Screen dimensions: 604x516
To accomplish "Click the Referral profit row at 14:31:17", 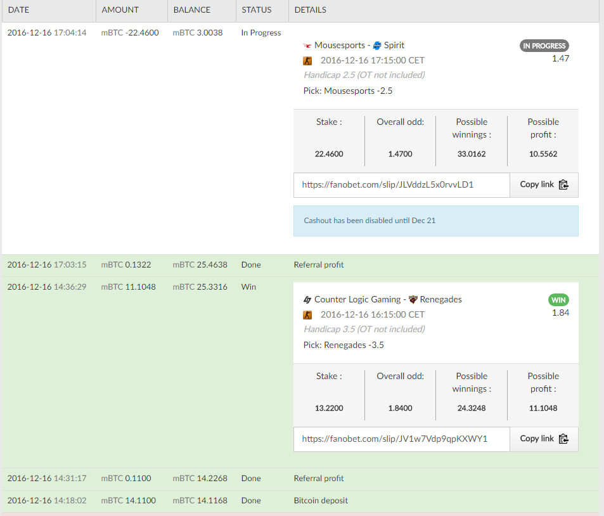I will [300, 479].
